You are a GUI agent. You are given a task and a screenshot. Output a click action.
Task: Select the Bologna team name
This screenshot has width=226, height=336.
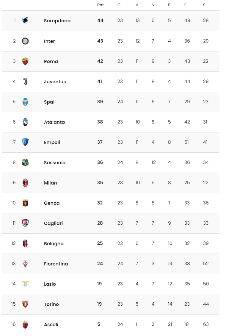[x=54, y=244]
